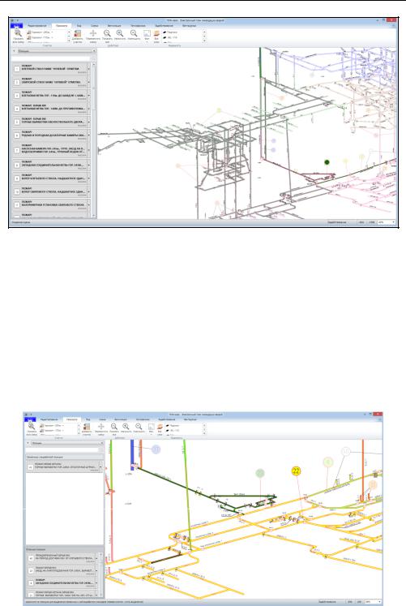The height and width of the screenshot is (606, 406).
Task: Click positions list scrollbar in gray-scheme window
Action: [94, 140]
